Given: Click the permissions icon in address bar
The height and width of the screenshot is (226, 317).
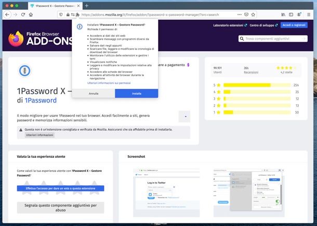Looking at the screenshot, I should 73,15.
